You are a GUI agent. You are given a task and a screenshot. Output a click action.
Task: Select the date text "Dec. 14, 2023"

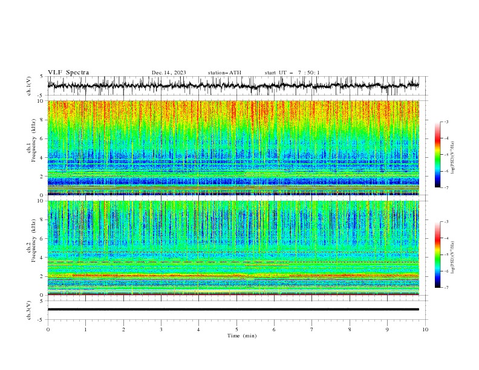pyautogui.click(x=169, y=73)
